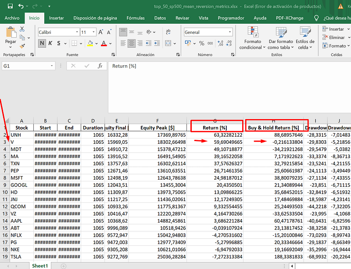The width and height of the screenshot is (351, 269).
Task: Toggle italic (K) formatting
Action: (x=50, y=43)
